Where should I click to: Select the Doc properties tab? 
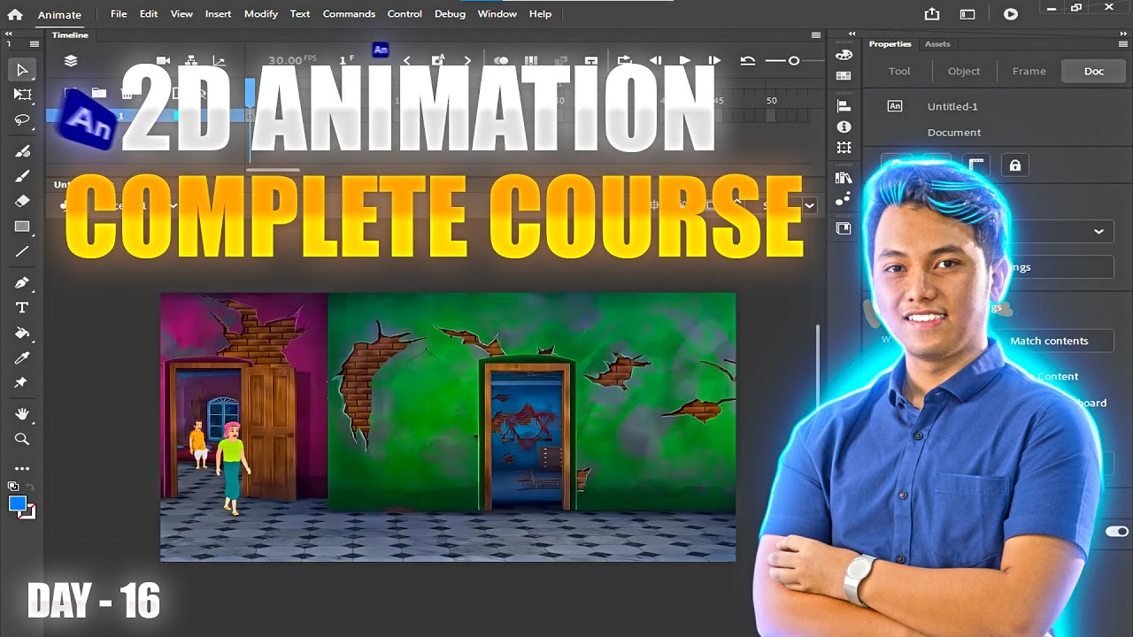(1094, 71)
